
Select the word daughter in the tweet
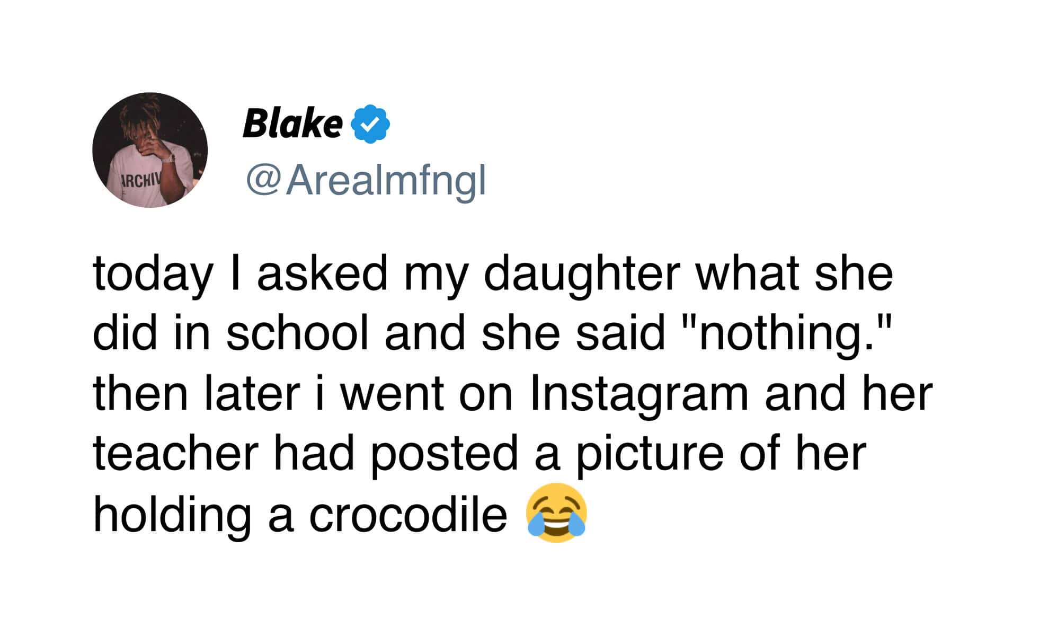581,274
